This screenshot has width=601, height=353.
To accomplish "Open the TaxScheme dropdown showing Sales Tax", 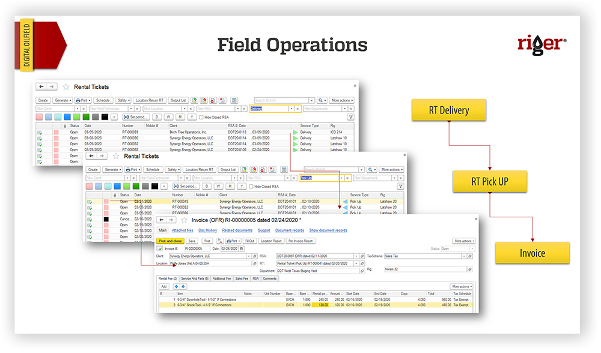I will pyautogui.click(x=465, y=256).
